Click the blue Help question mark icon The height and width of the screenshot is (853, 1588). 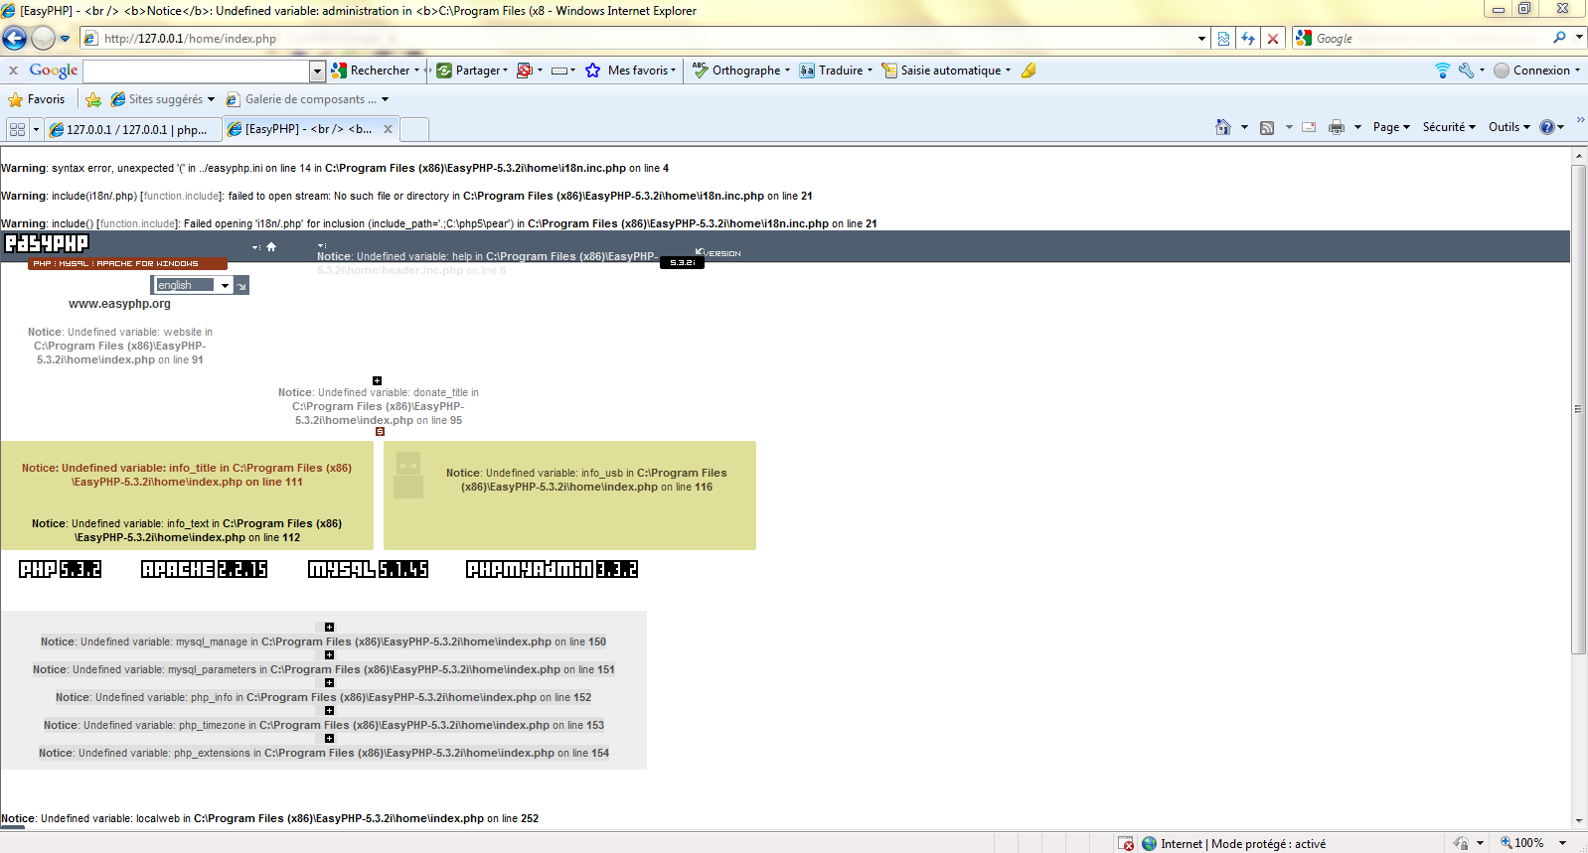(x=1547, y=127)
